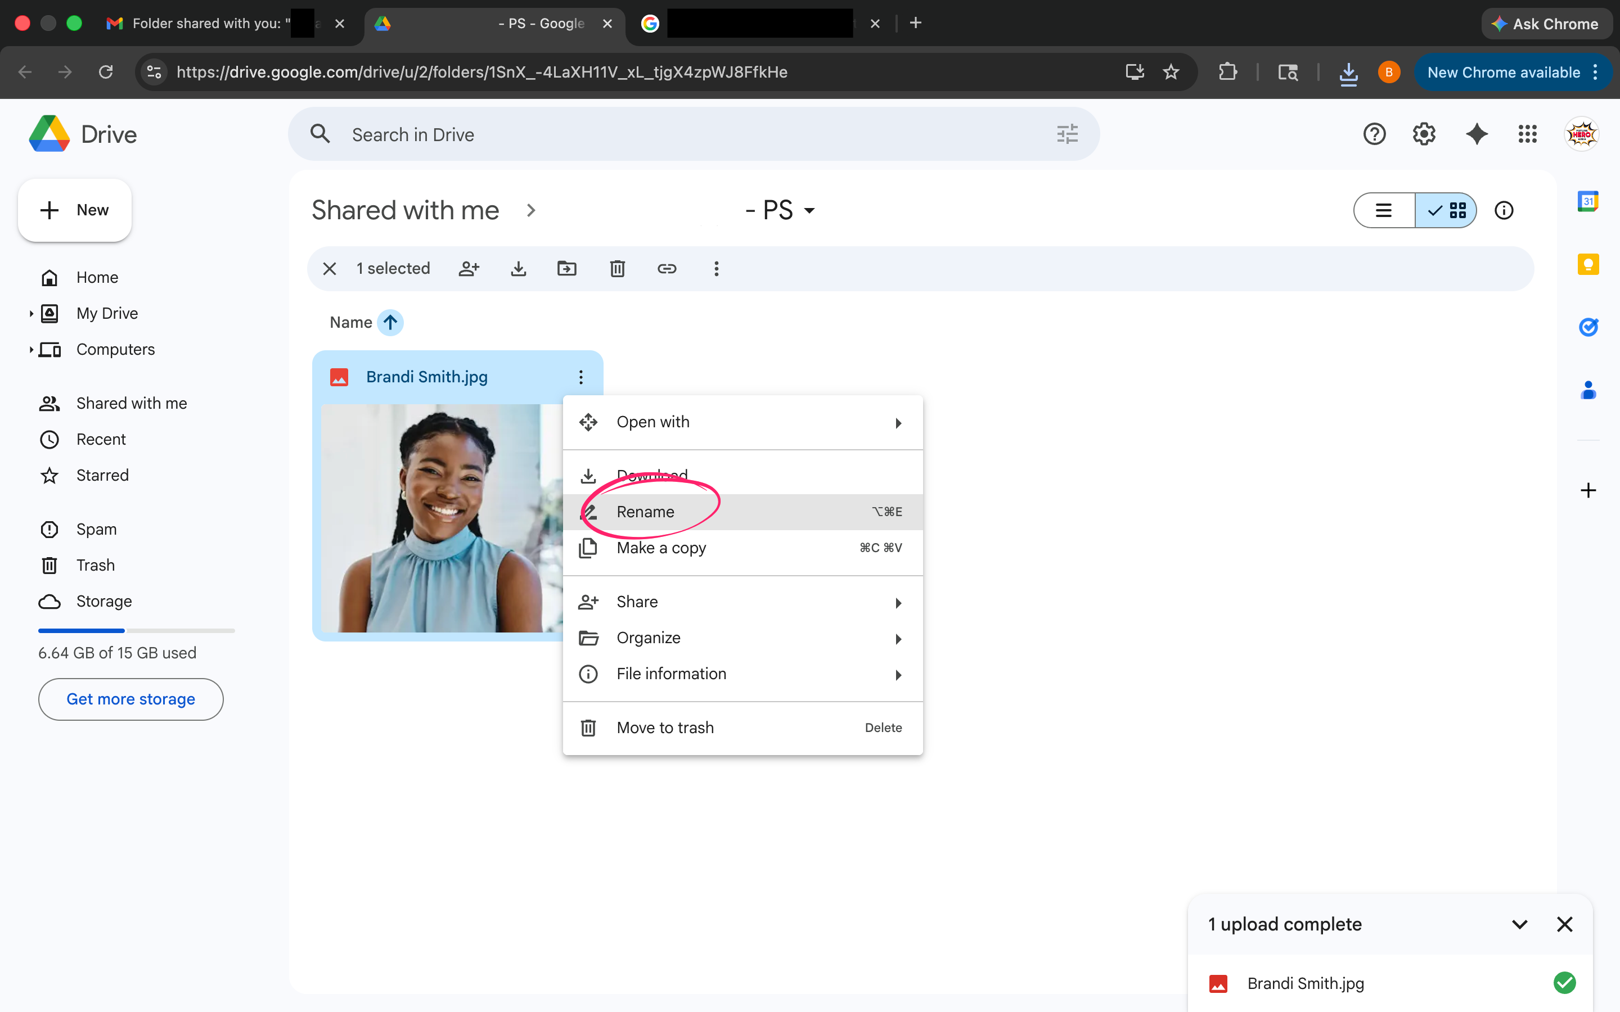Screen dimensions: 1620x1012
Task: Click the Move to folder toolbar icon
Action: coord(566,268)
